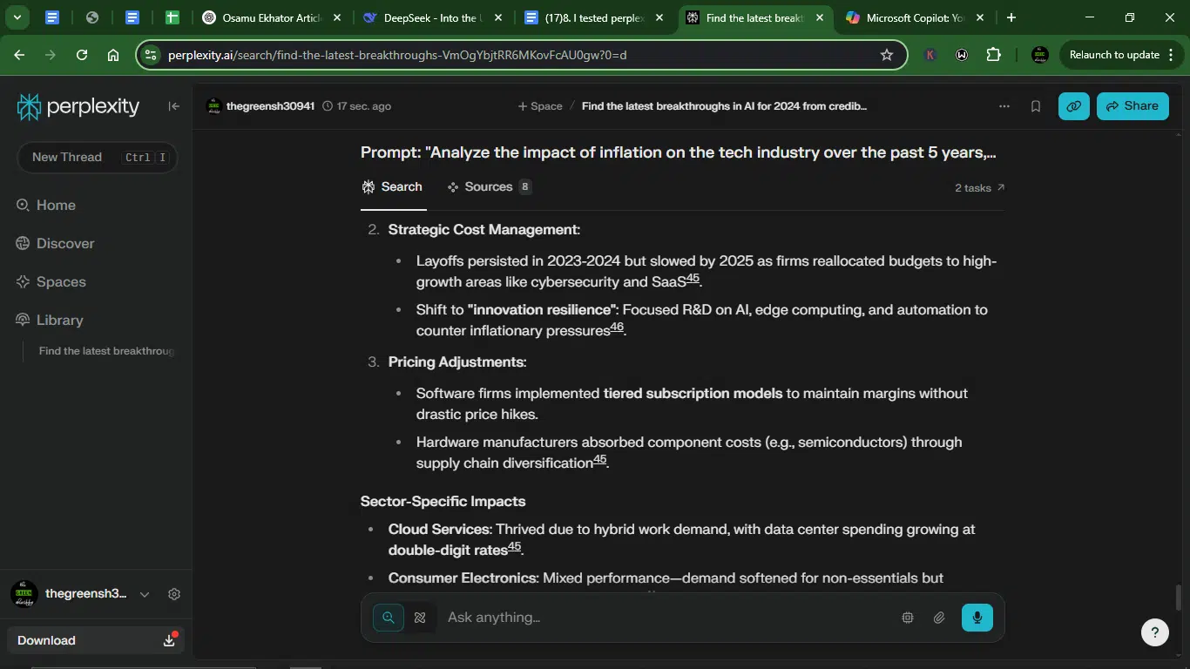The width and height of the screenshot is (1190, 669).
Task: Click Relaunch to update button
Action: [1114, 55]
